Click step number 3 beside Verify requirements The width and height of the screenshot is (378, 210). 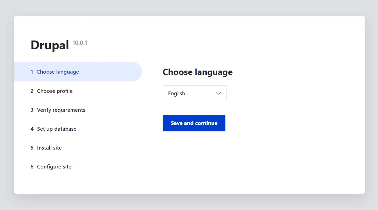(x=32, y=110)
